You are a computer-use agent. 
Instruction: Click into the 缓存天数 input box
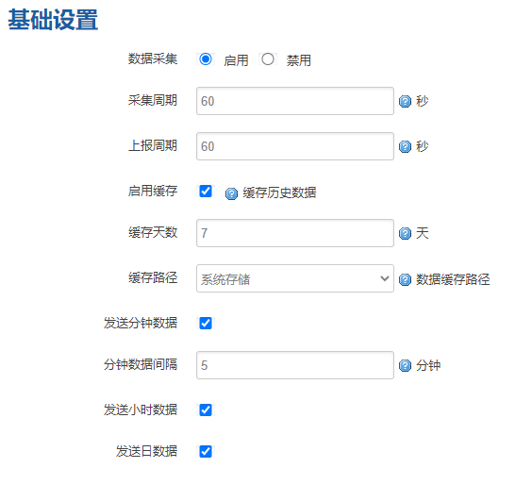coord(295,233)
